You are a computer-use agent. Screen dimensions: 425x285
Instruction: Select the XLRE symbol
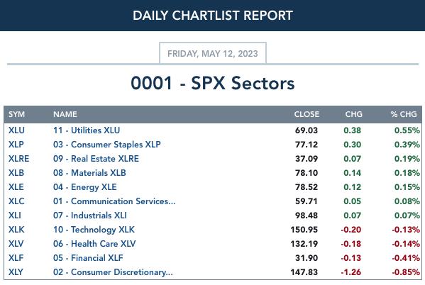[18, 159]
